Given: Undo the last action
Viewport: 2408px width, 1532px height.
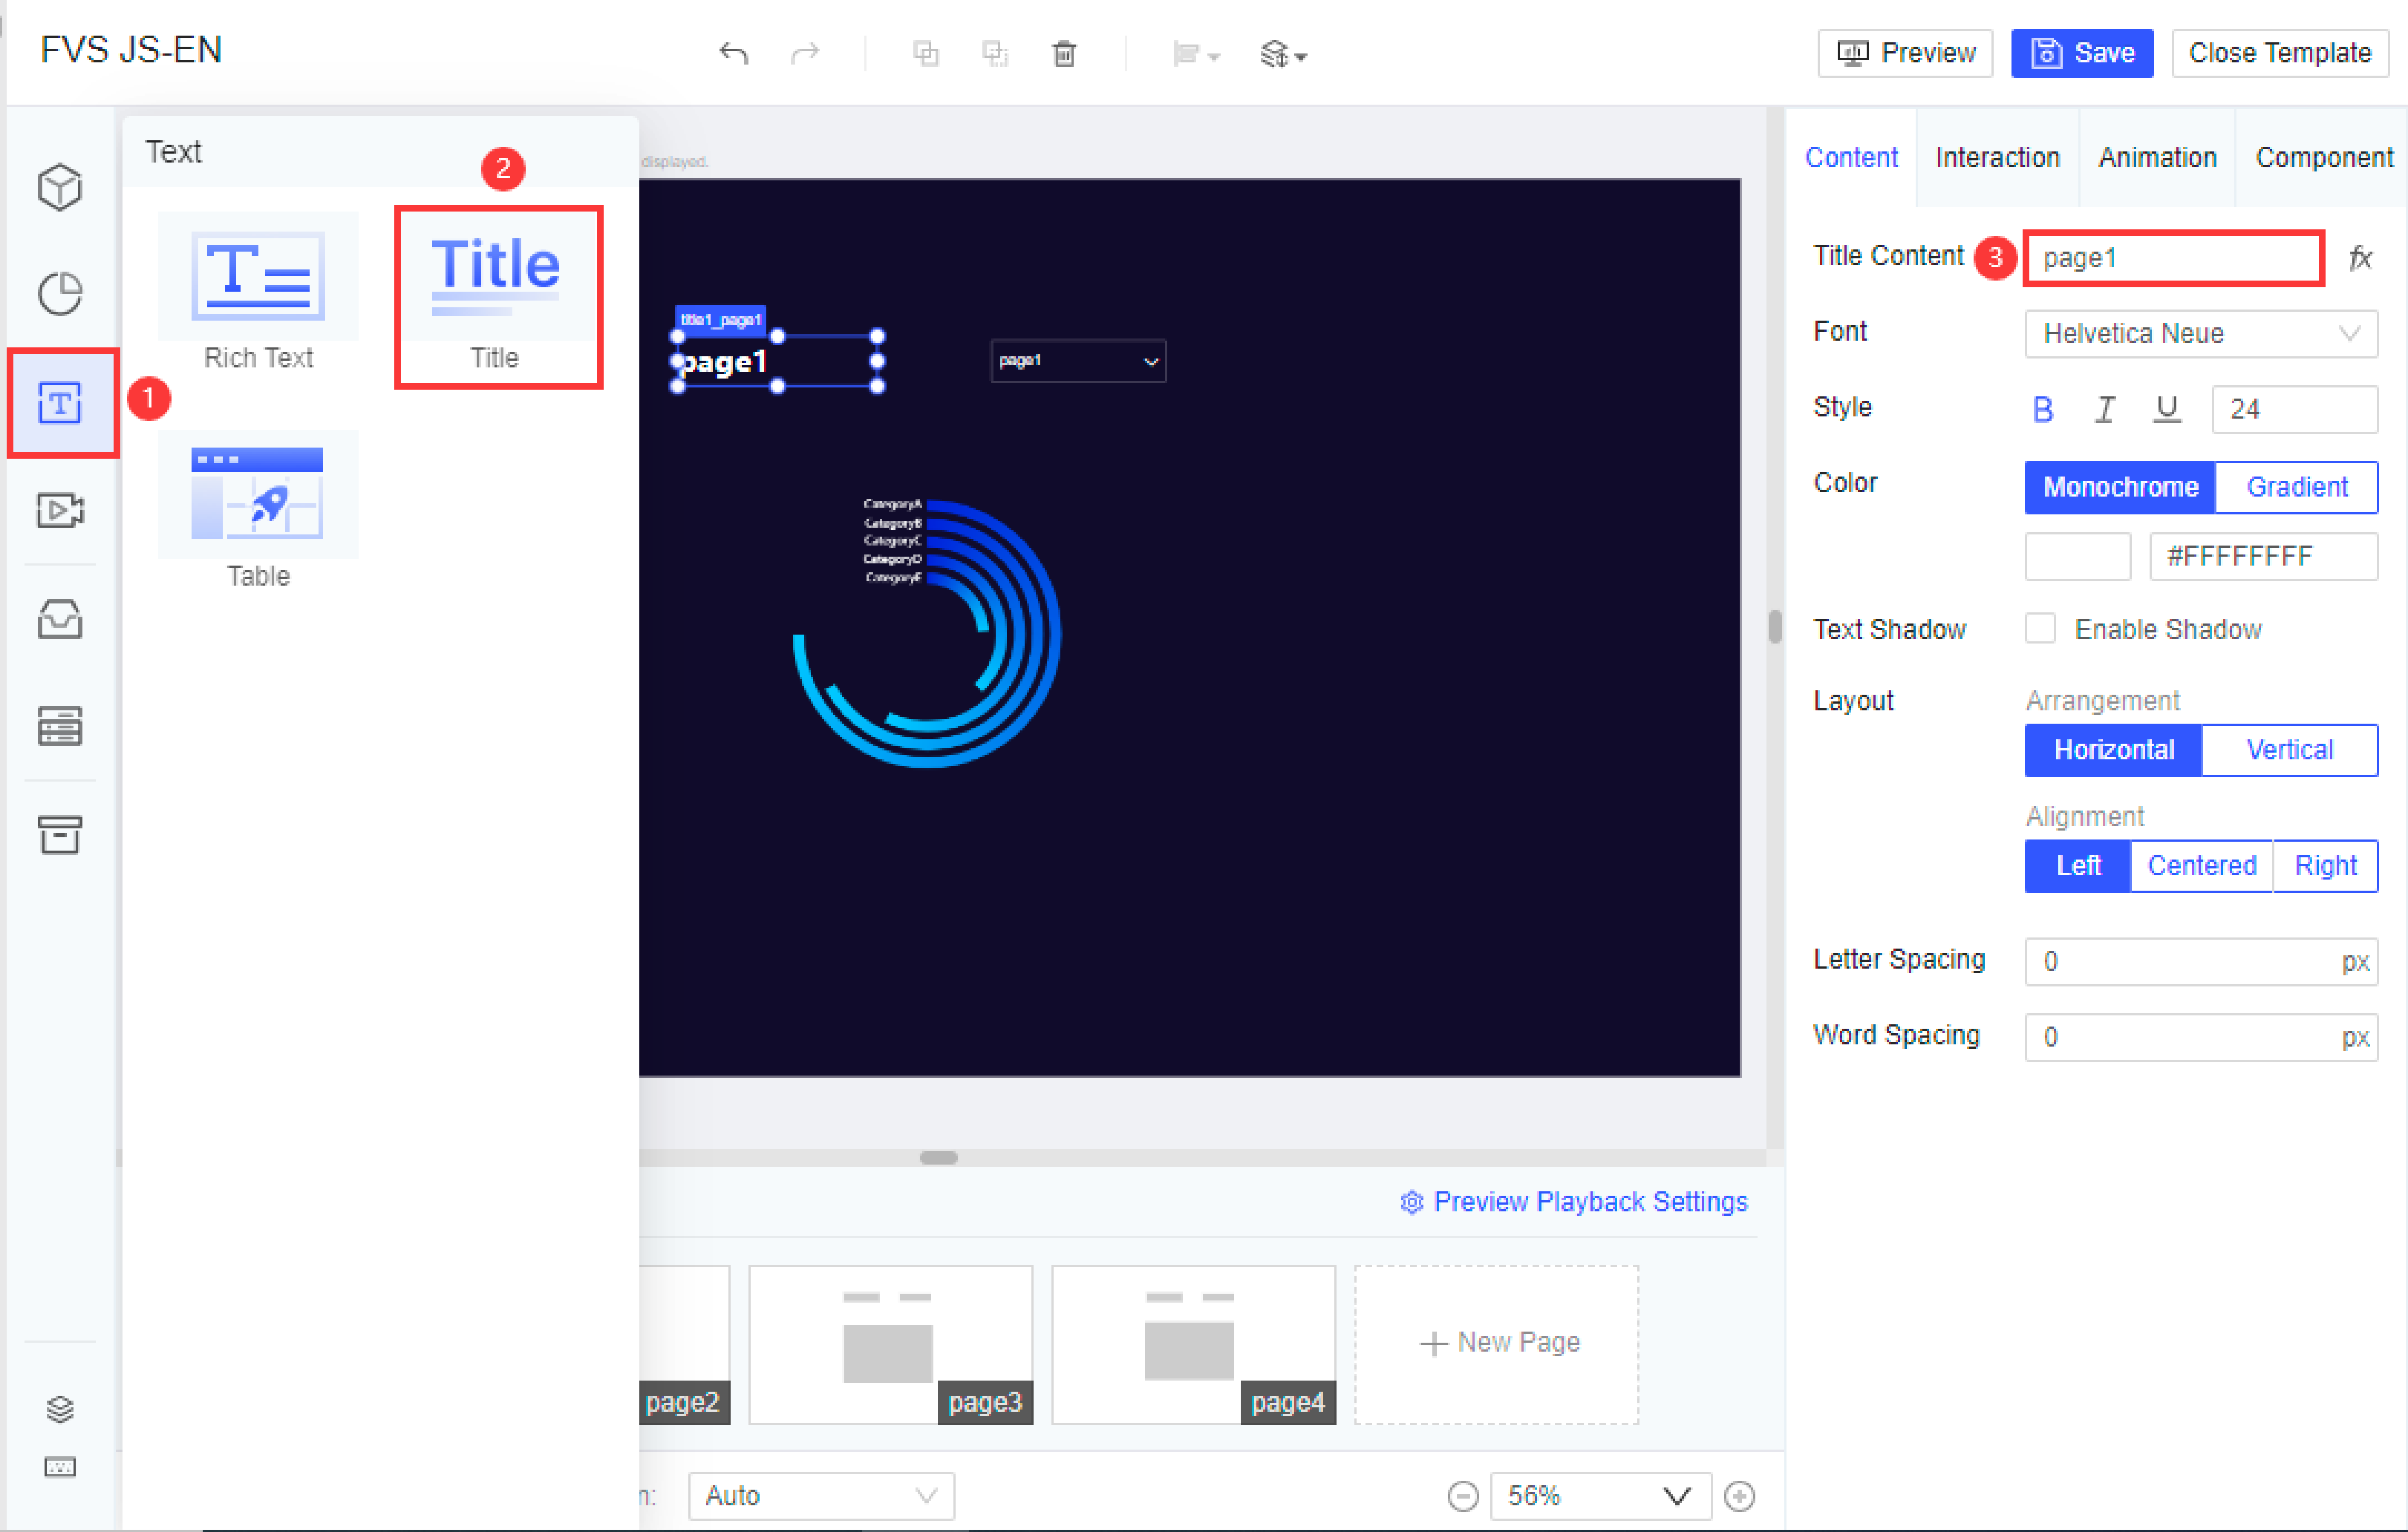Looking at the screenshot, I should pos(734,53).
